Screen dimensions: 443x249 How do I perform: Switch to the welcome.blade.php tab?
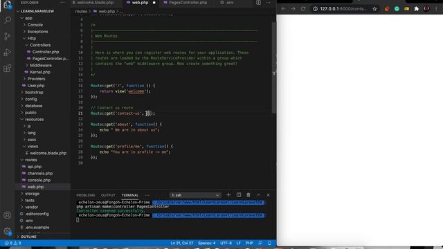pos(96,3)
